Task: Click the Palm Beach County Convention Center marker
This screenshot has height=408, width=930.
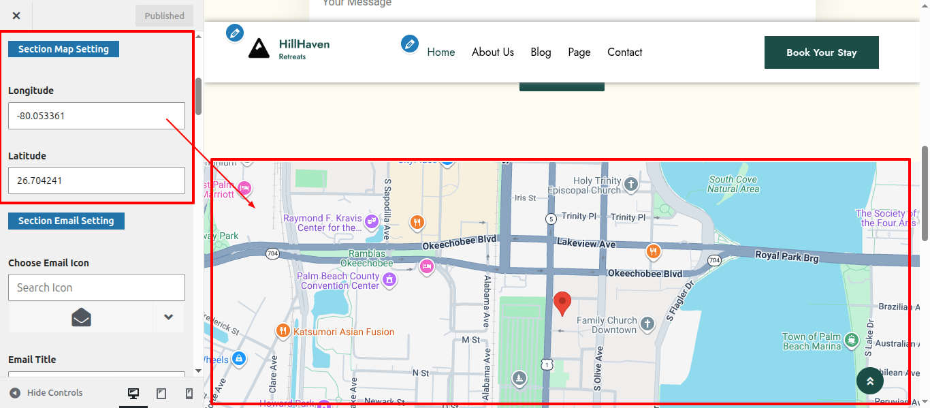Action: coord(389,279)
